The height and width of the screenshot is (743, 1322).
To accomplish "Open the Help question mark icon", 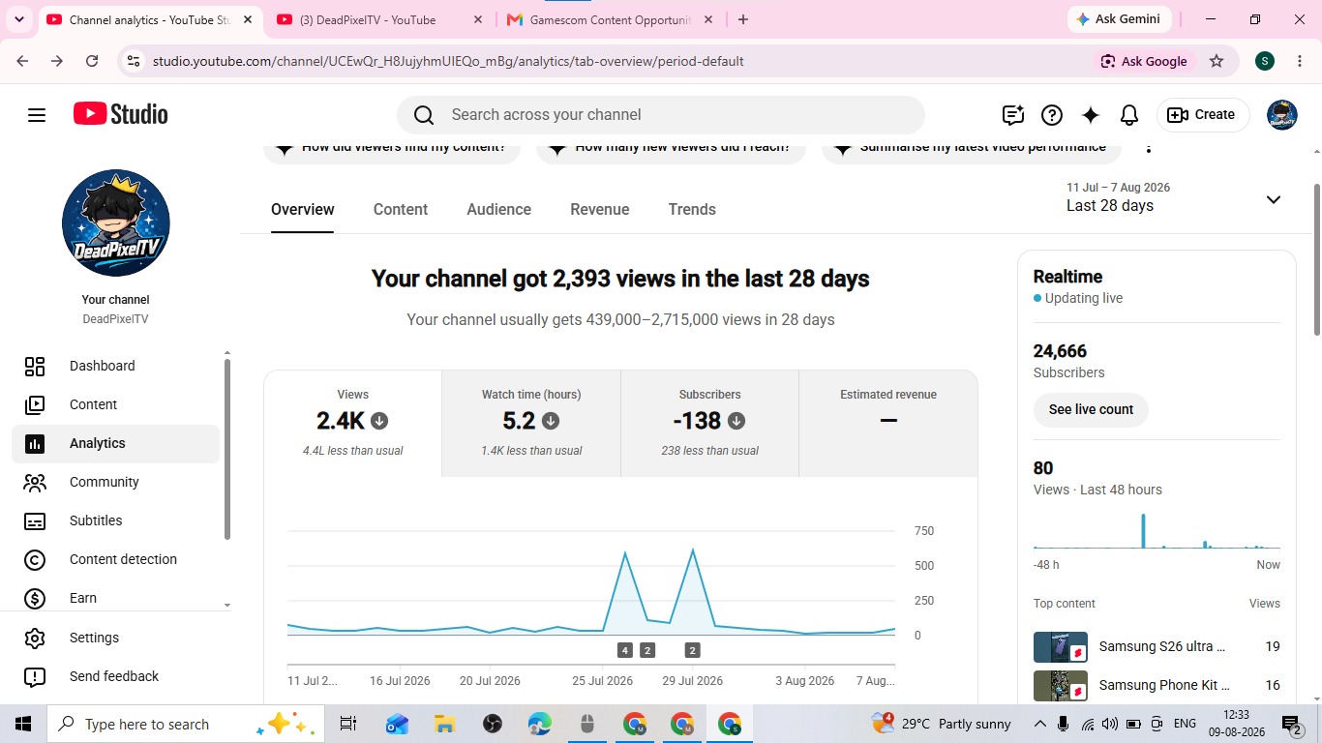I will click(x=1052, y=115).
